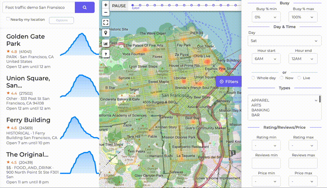Viewport: 327px width, 188px height.
Task: Click Twin Peaks map label
Action: (x=137, y=151)
